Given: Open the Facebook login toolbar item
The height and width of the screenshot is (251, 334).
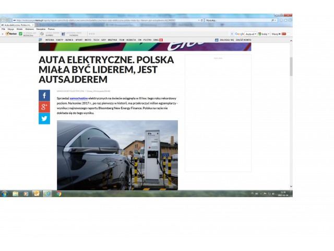Looking at the screenshot, I should click(70, 33).
